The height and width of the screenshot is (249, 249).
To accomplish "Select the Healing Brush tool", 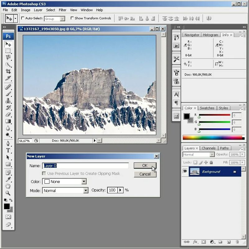I will click(x=8, y=87).
